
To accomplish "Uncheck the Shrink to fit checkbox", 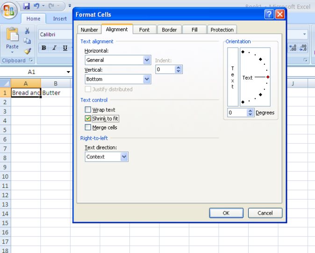I will pyautogui.click(x=88, y=119).
